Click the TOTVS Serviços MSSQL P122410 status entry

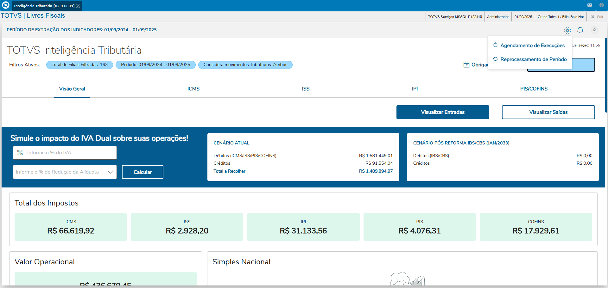pos(455,17)
